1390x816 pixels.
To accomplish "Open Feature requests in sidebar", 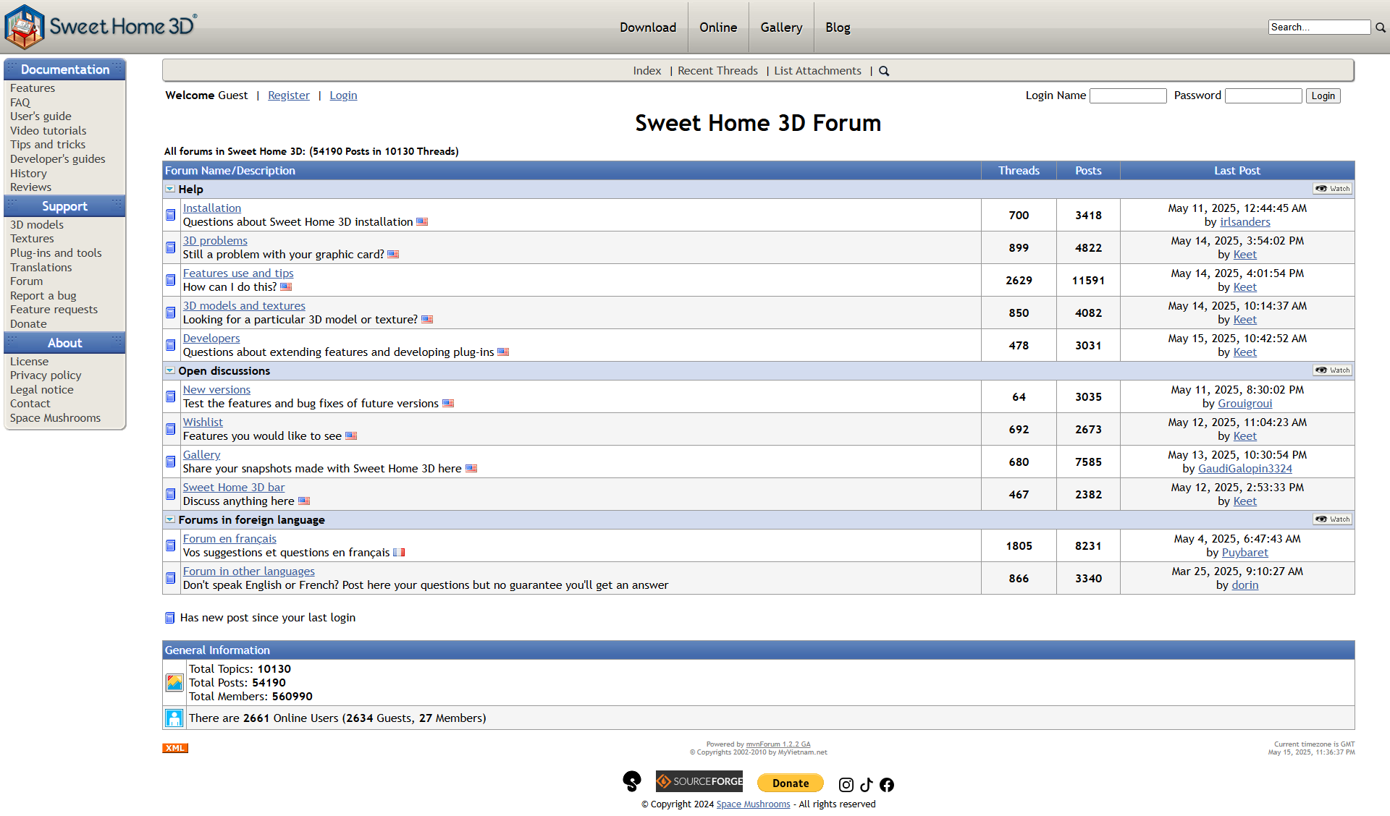I will click(x=54, y=310).
